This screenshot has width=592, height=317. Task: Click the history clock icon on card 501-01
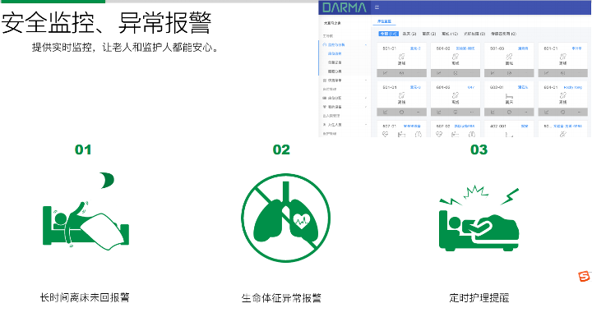tap(402, 73)
